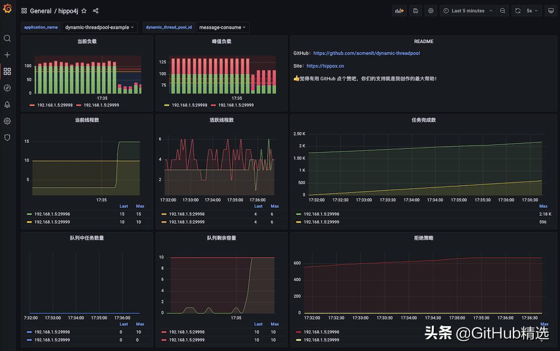Screen dimensions: 560x351
Task: Open the message-consume thread pool dropdown
Action: (223, 27)
